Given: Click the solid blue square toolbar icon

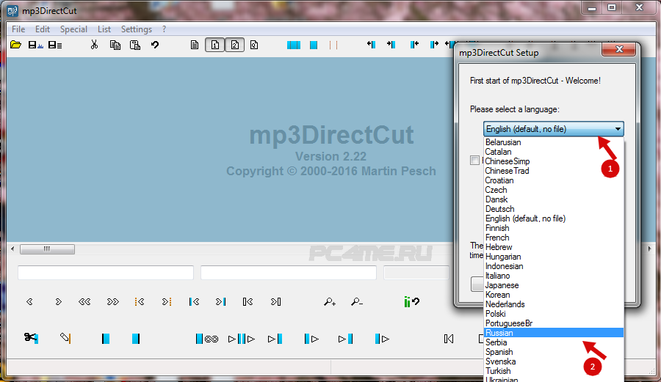Looking at the screenshot, I should coord(314,45).
